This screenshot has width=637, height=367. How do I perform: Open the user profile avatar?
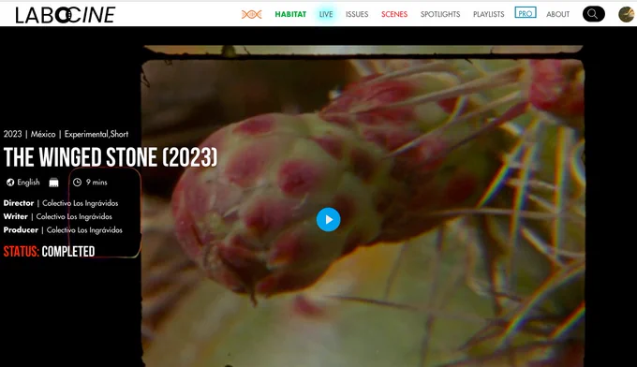627,15
